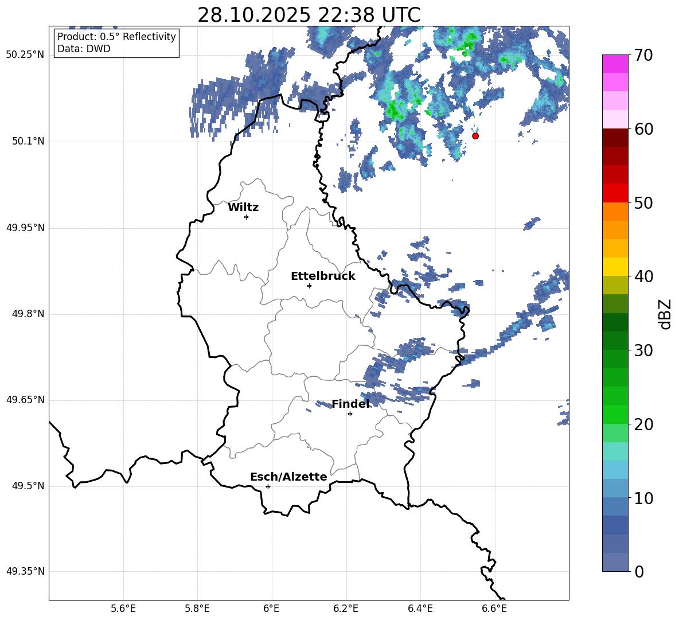Screen dimensions: 679x620
Task: Click the Ettelbruck station cross marker
Action: (x=309, y=286)
